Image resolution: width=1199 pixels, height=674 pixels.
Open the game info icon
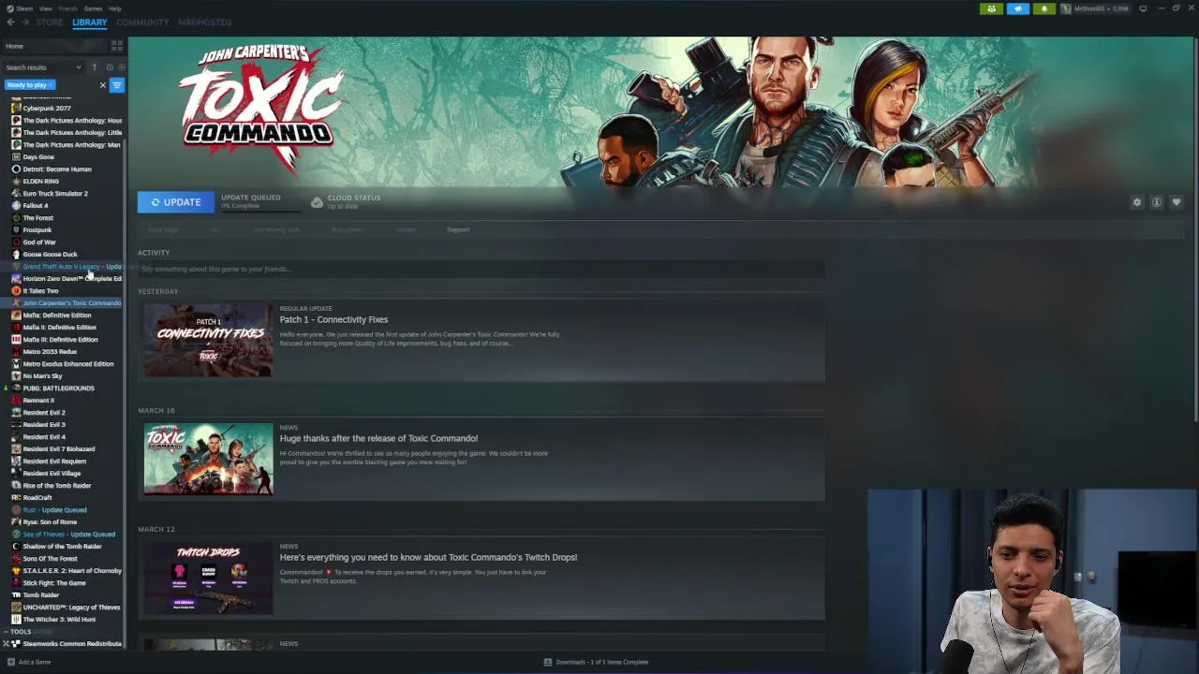click(x=1157, y=202)
